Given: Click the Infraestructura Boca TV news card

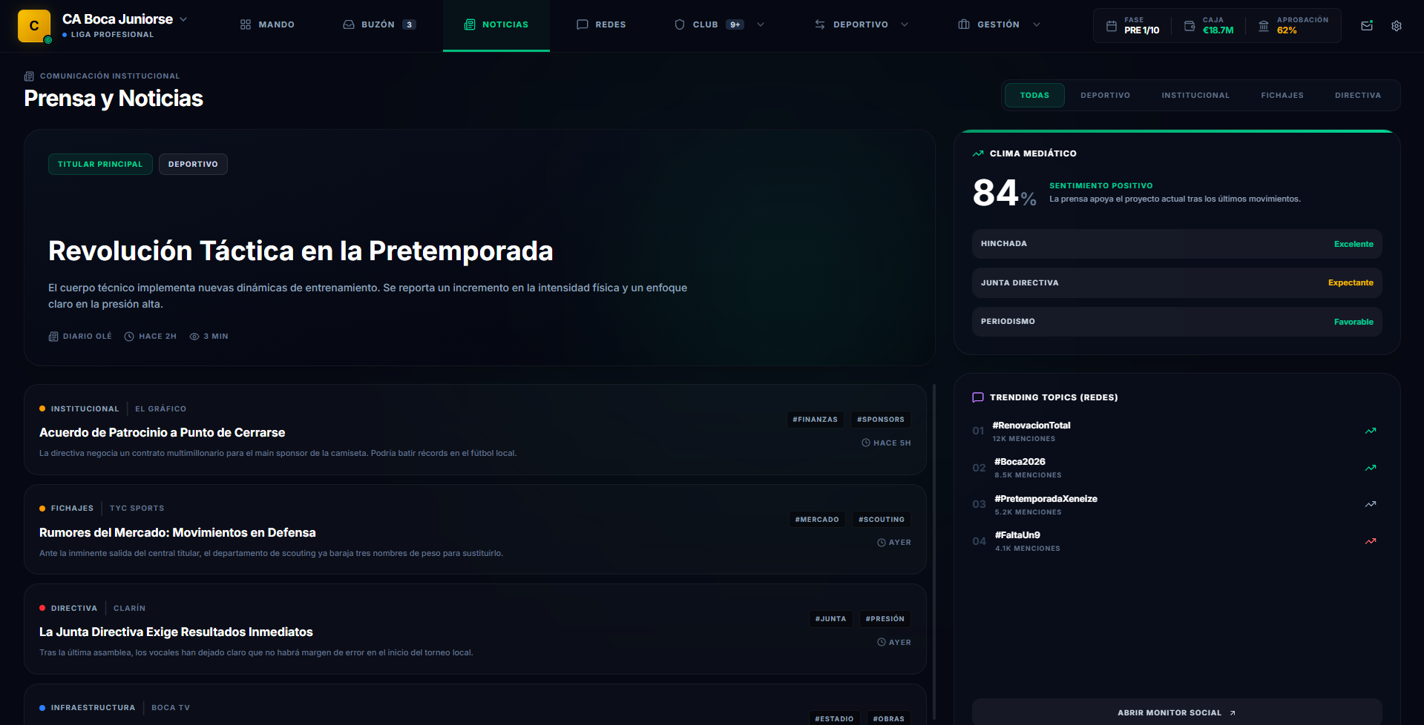Looking at the screenshot, I should tap(475, 704).
